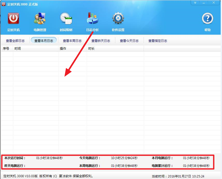Open the 帮助 question mark icon
This screenshot has width=222, height=179.
pos(207,18)
